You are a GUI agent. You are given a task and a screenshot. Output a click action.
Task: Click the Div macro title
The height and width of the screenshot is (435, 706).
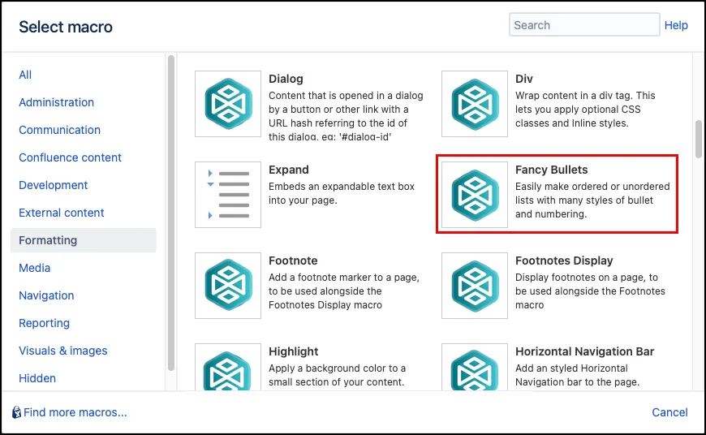click(524, 79)
